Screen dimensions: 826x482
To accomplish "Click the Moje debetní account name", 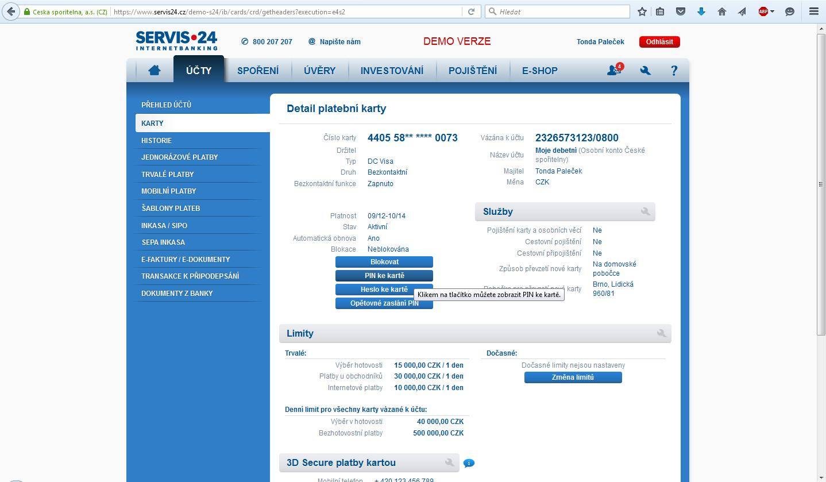I will pyautogui.click(x=556, y=151).
